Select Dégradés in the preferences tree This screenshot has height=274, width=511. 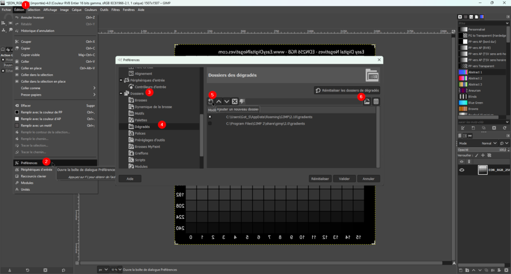pyautogui.click(x=142, y=127)
